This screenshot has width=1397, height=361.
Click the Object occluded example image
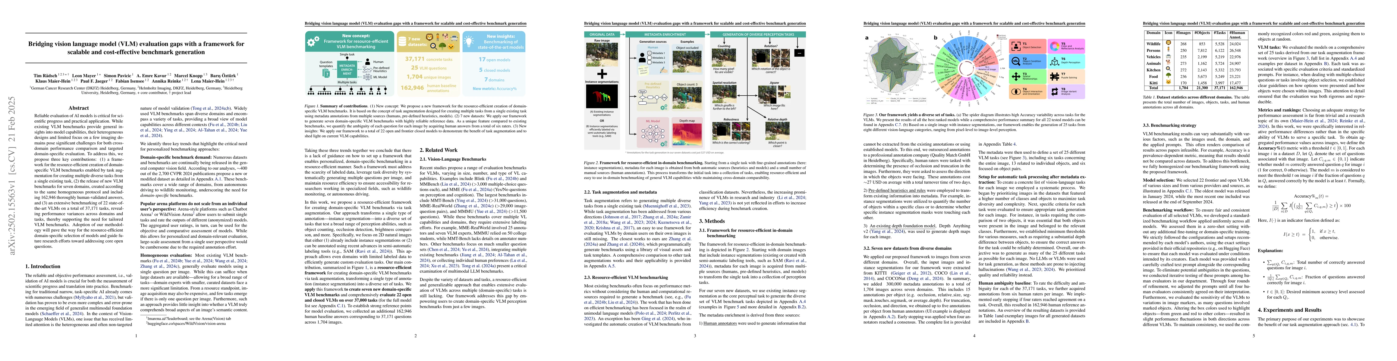[x=687, y=61]
